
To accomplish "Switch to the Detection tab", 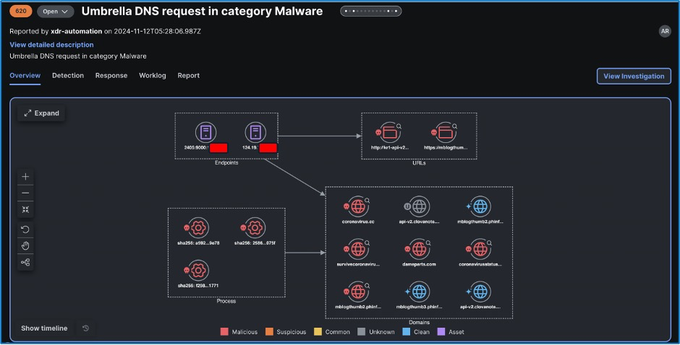I will (x=68, y=76).
